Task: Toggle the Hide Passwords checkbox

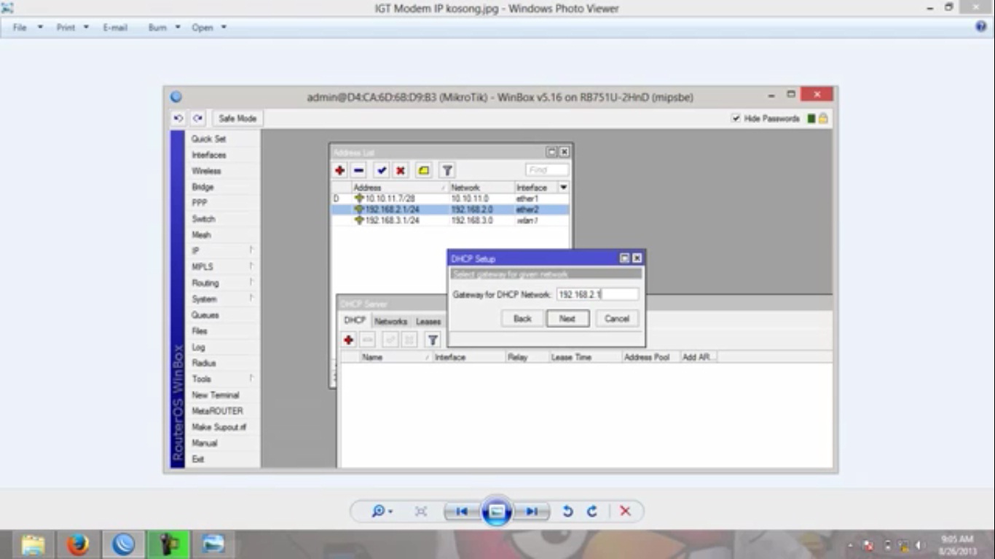Action: (x=736, y=118)
